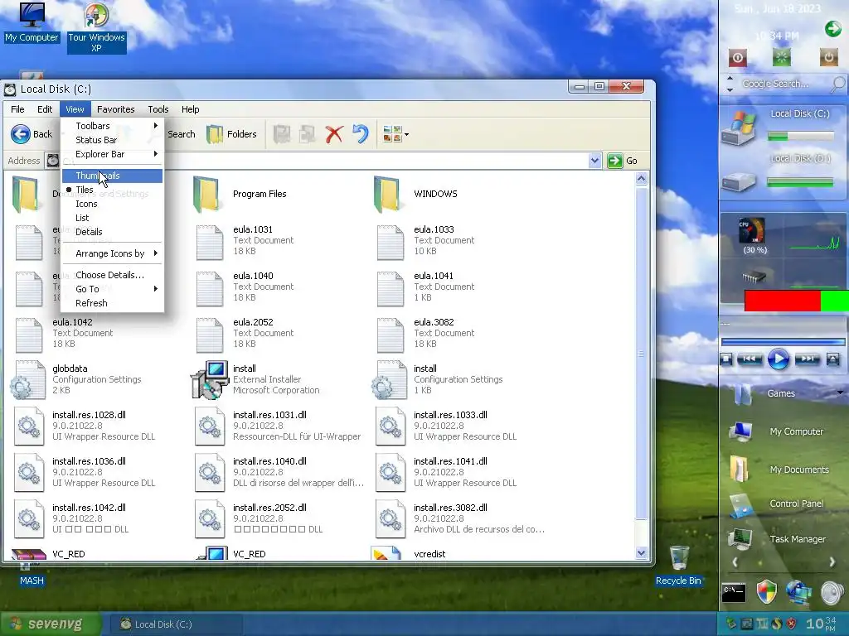Click the file list scroll down arrow
This screenshot has width=849, height=636.
(641, 552)
